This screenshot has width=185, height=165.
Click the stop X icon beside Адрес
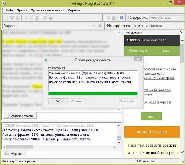[x=100, y=26]
